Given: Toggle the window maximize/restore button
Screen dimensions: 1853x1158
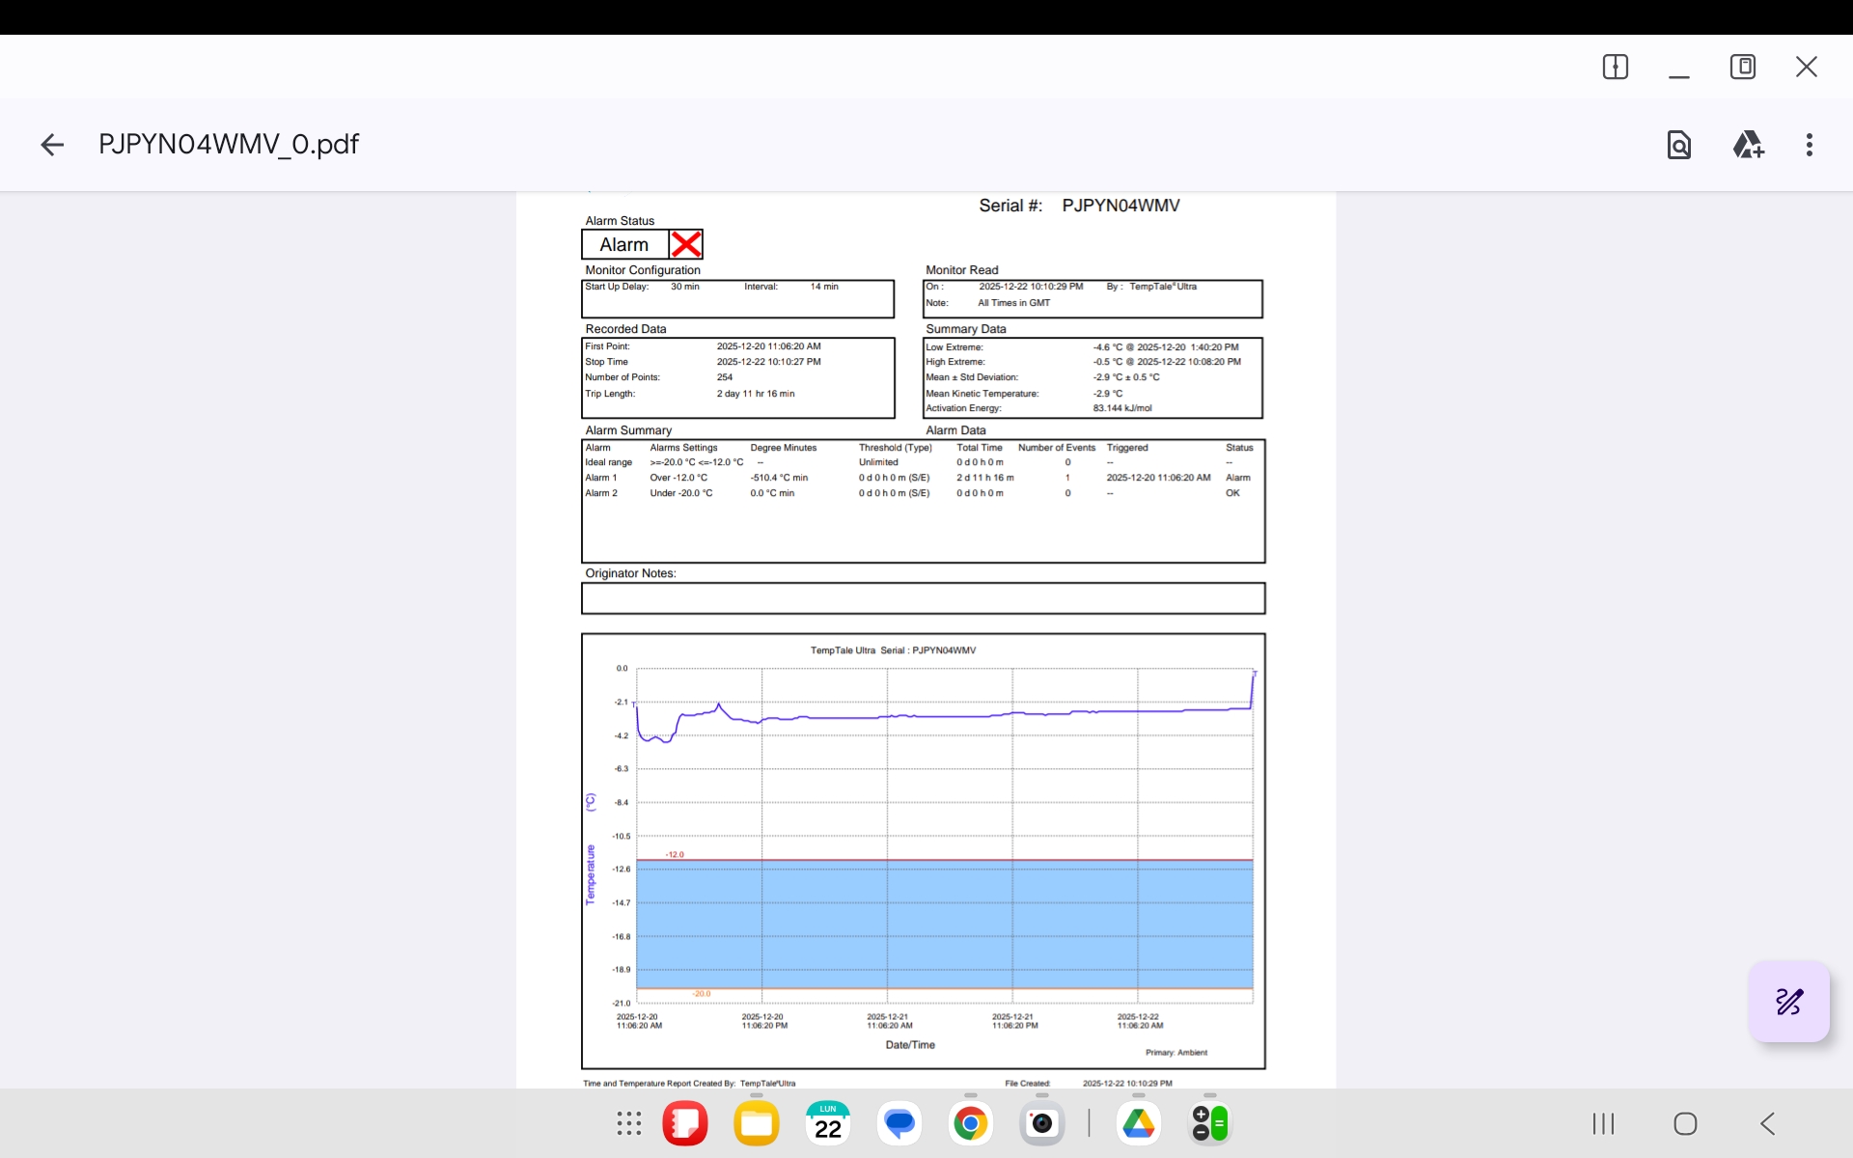Looking at the screenshot, I should [1743, 67].
